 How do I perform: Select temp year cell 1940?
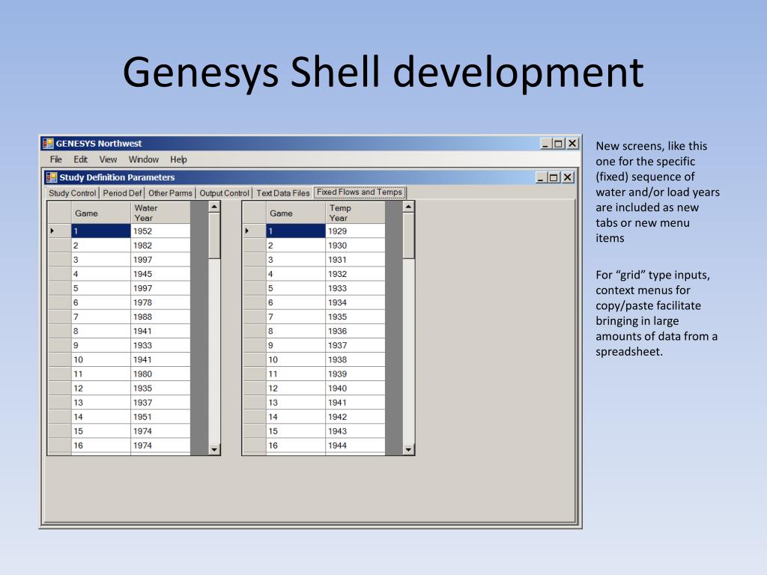(355, 389)
